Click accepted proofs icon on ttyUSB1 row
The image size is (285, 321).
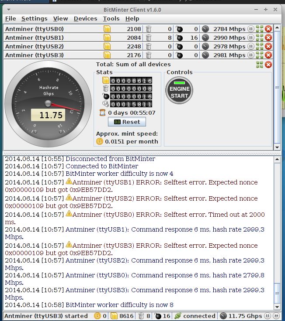[x=107, y=38]
